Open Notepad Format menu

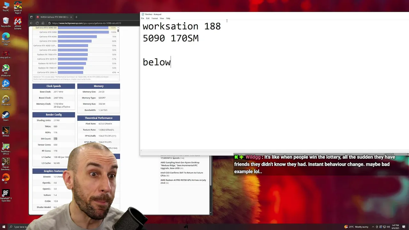click(154, 18)
